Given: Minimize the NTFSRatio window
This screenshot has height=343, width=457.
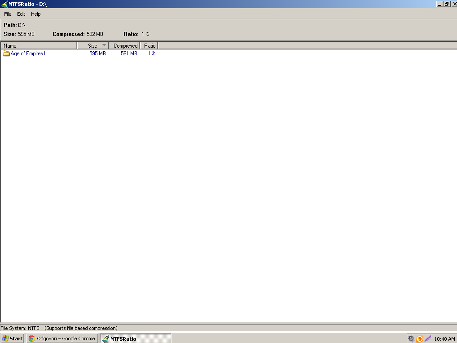Looking at the screenshot, I should [x=439, y=4].
